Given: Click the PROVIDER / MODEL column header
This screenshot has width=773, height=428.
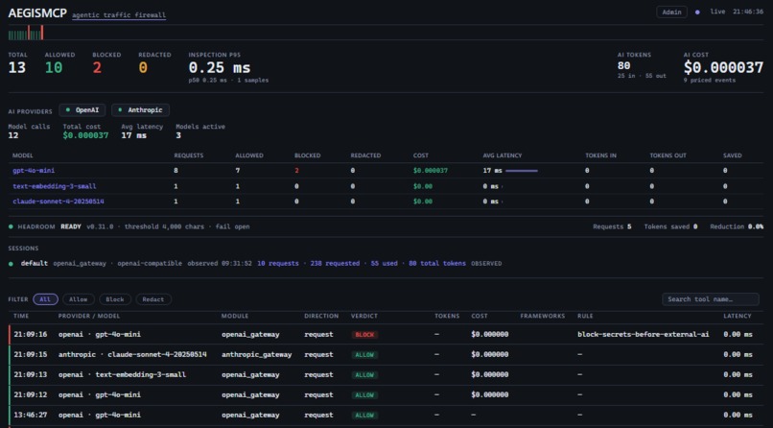Looking at the screenshot, I should (x=89, y=316).
